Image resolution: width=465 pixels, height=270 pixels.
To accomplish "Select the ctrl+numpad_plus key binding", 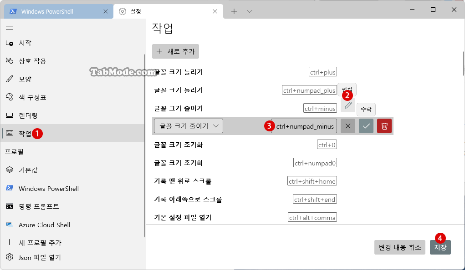I will tap(309, 90).
